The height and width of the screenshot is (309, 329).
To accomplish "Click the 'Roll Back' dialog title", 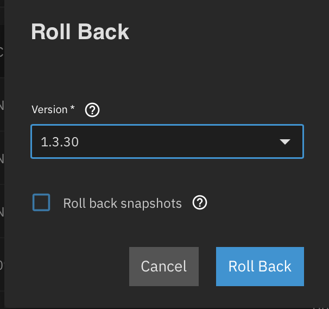I will (x=80, y=32).
